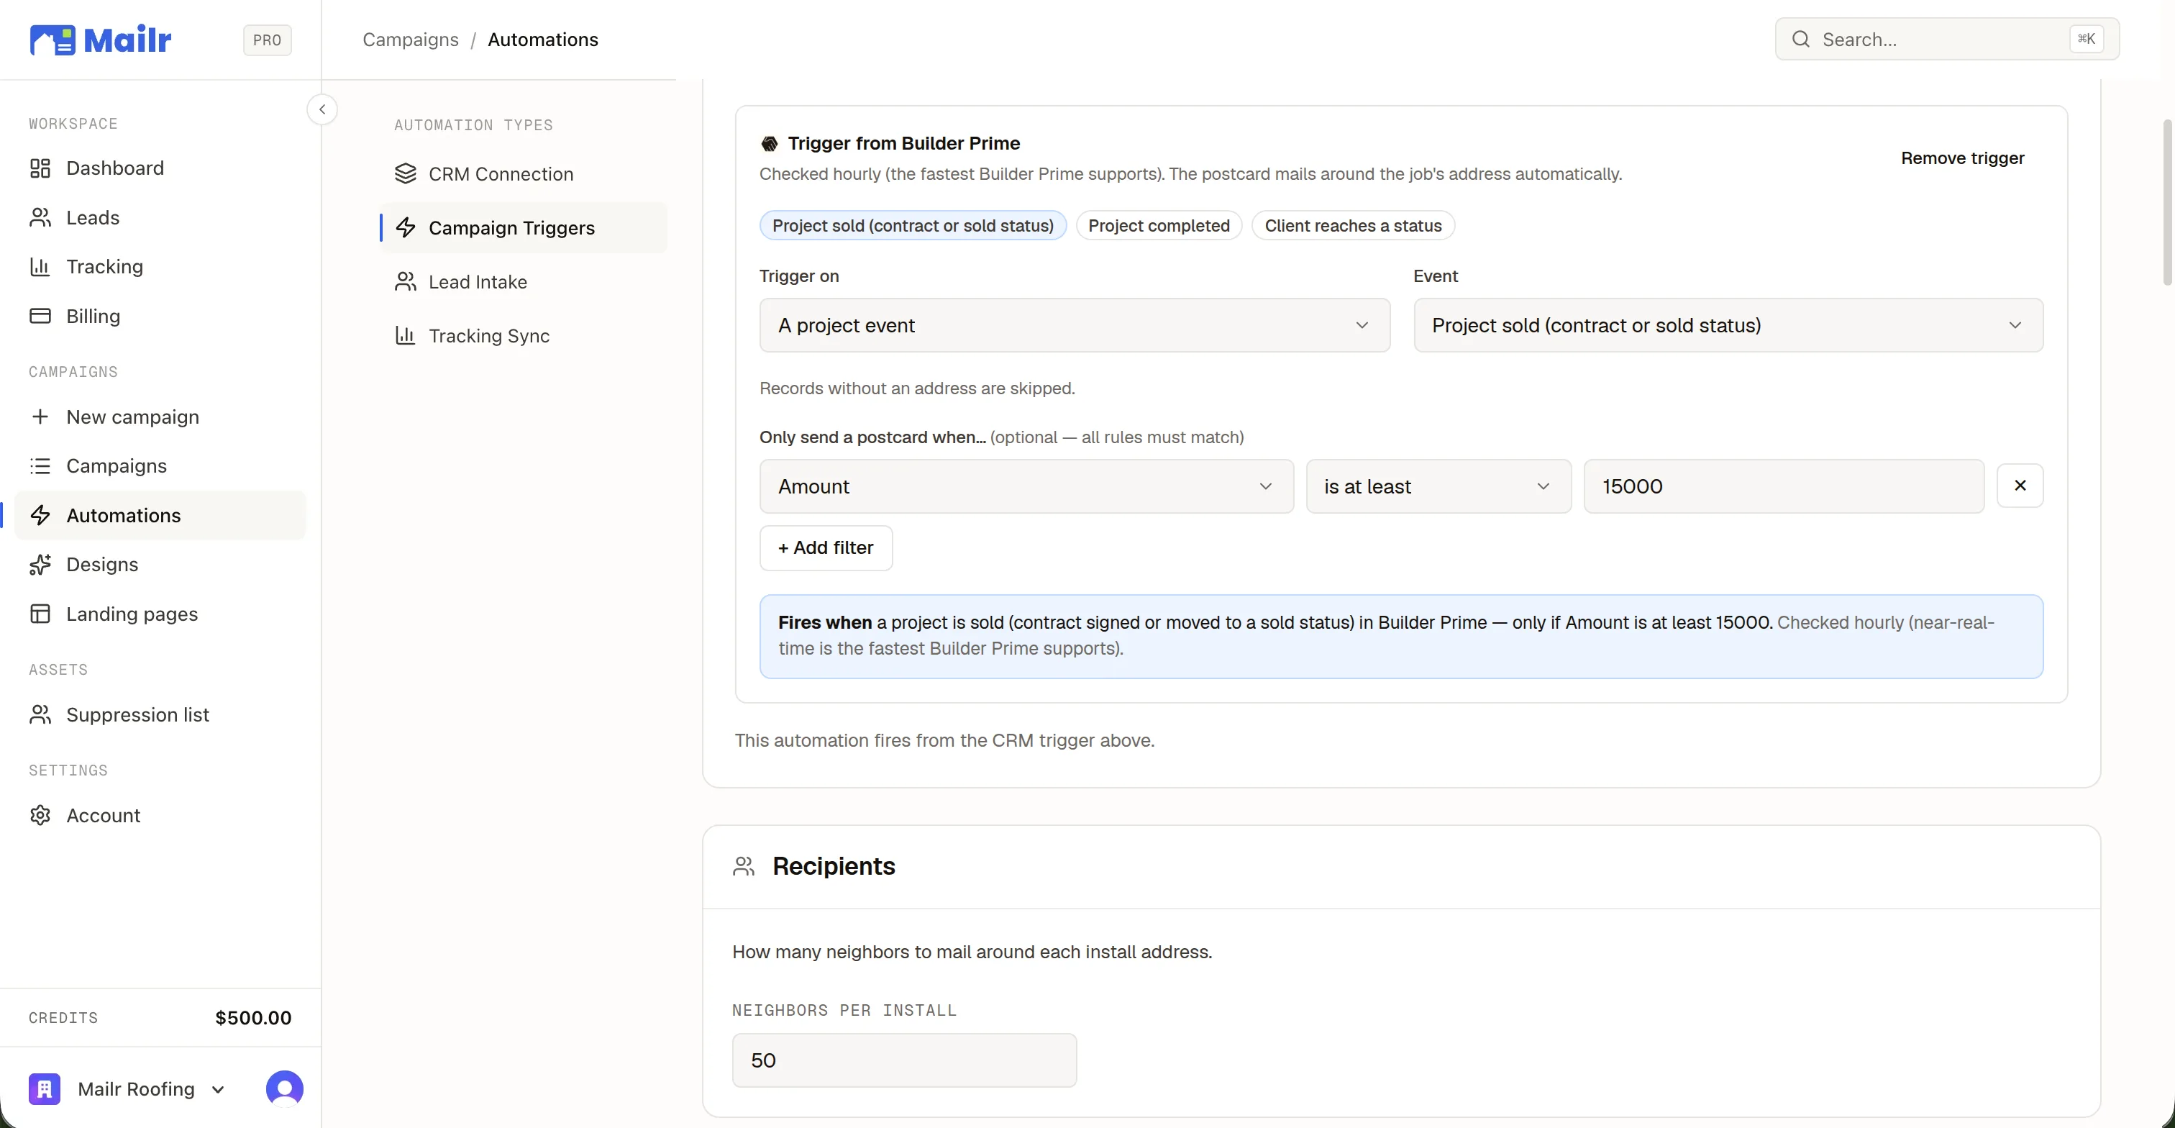Click the search magnifier icon

(1801, 39)
